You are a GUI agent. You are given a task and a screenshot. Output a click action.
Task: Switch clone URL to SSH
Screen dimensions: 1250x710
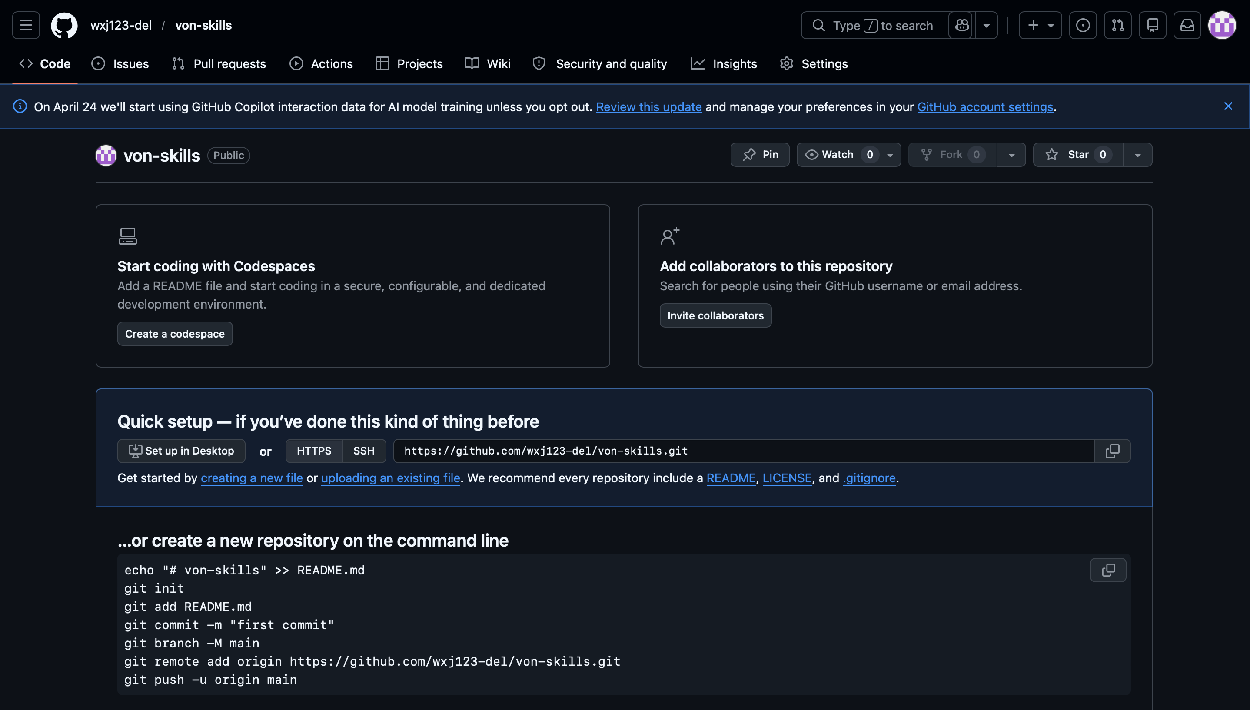coord(364,451)
